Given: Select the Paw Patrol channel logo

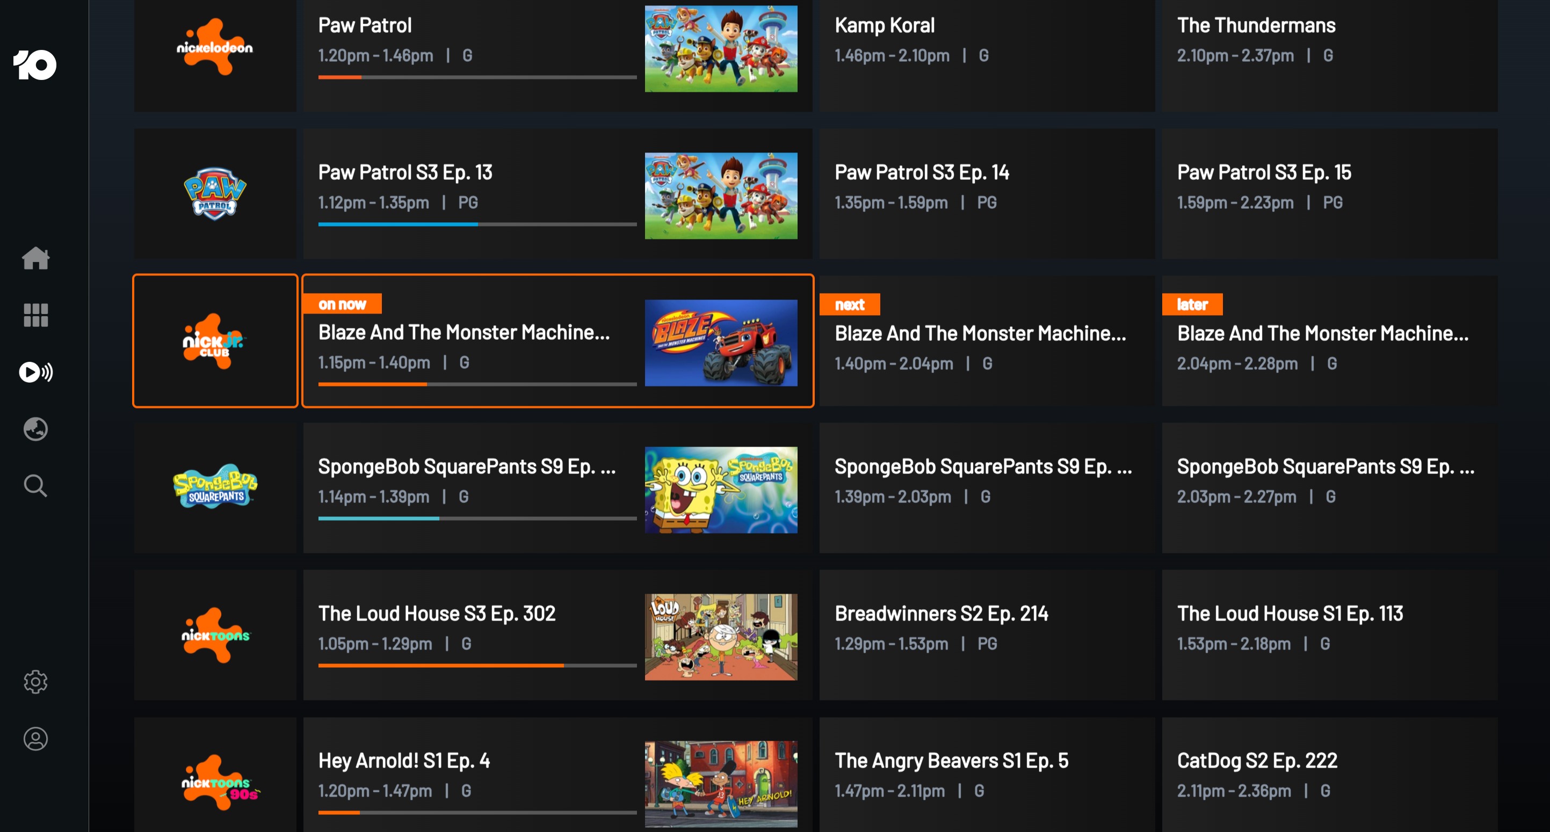Looking at the screenshot, I should [215, 194].
